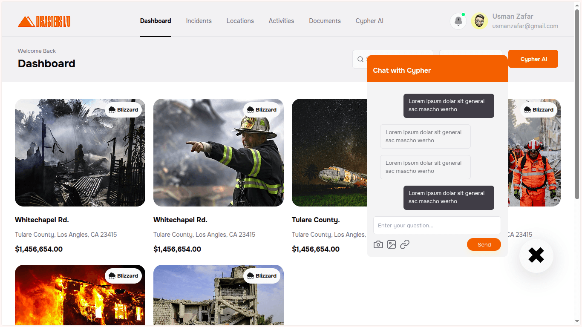
Task: Click Usman Zafar's profile avatar
Action: (x=479, y=21)
